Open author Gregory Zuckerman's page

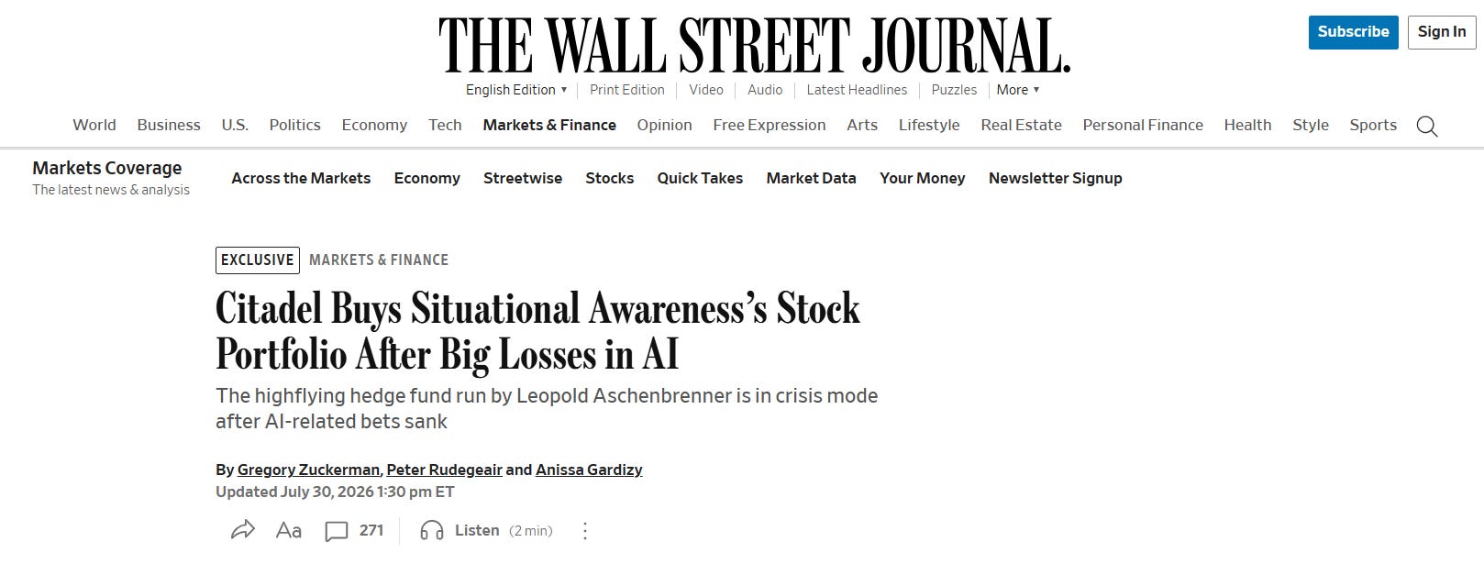308,470
